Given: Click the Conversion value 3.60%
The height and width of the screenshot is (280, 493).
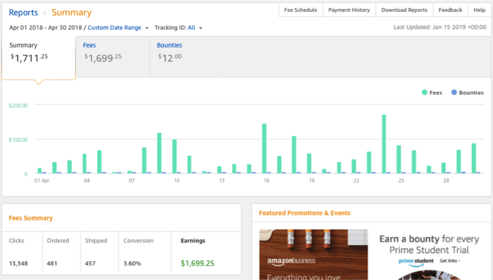Looking at the screenshot, I should [x=132, y=264].
